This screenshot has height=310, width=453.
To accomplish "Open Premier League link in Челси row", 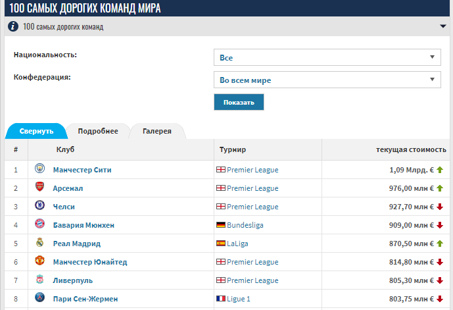I will pyautogui.click(x=252, y=207).
